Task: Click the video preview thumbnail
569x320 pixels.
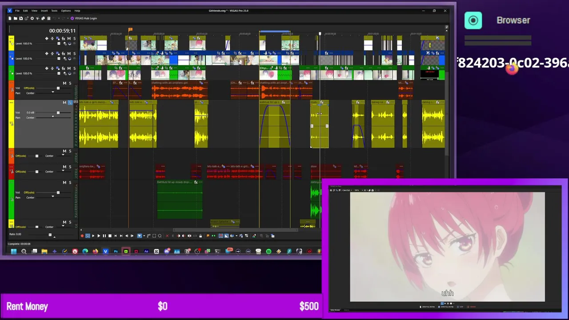Action: click(447, 247)
